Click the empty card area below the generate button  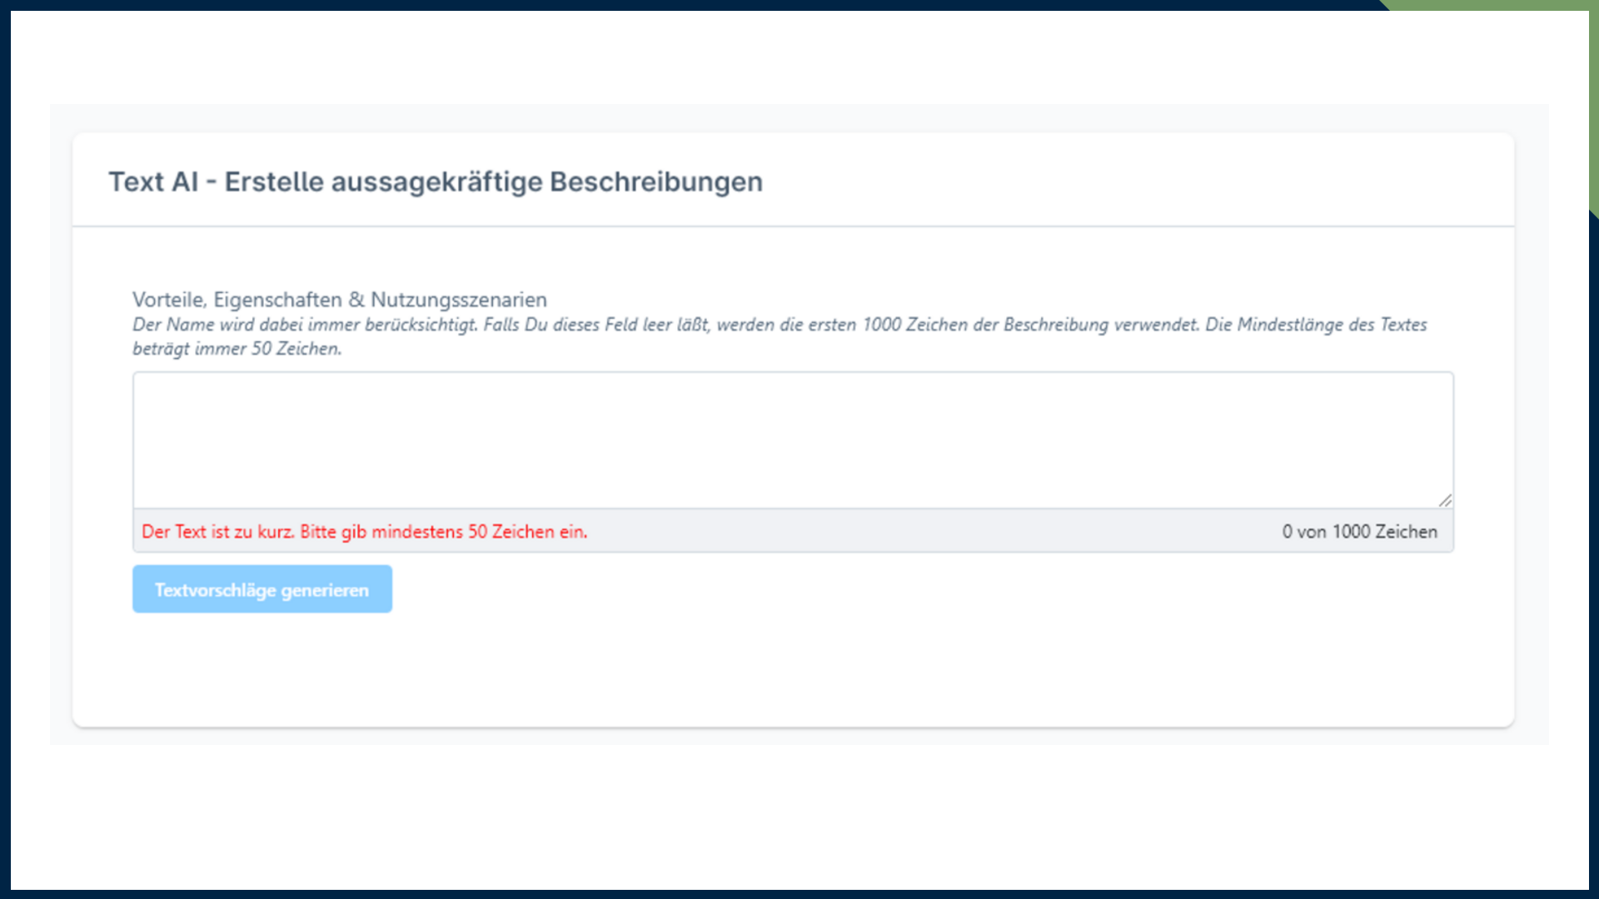click(x=791, y=670)
